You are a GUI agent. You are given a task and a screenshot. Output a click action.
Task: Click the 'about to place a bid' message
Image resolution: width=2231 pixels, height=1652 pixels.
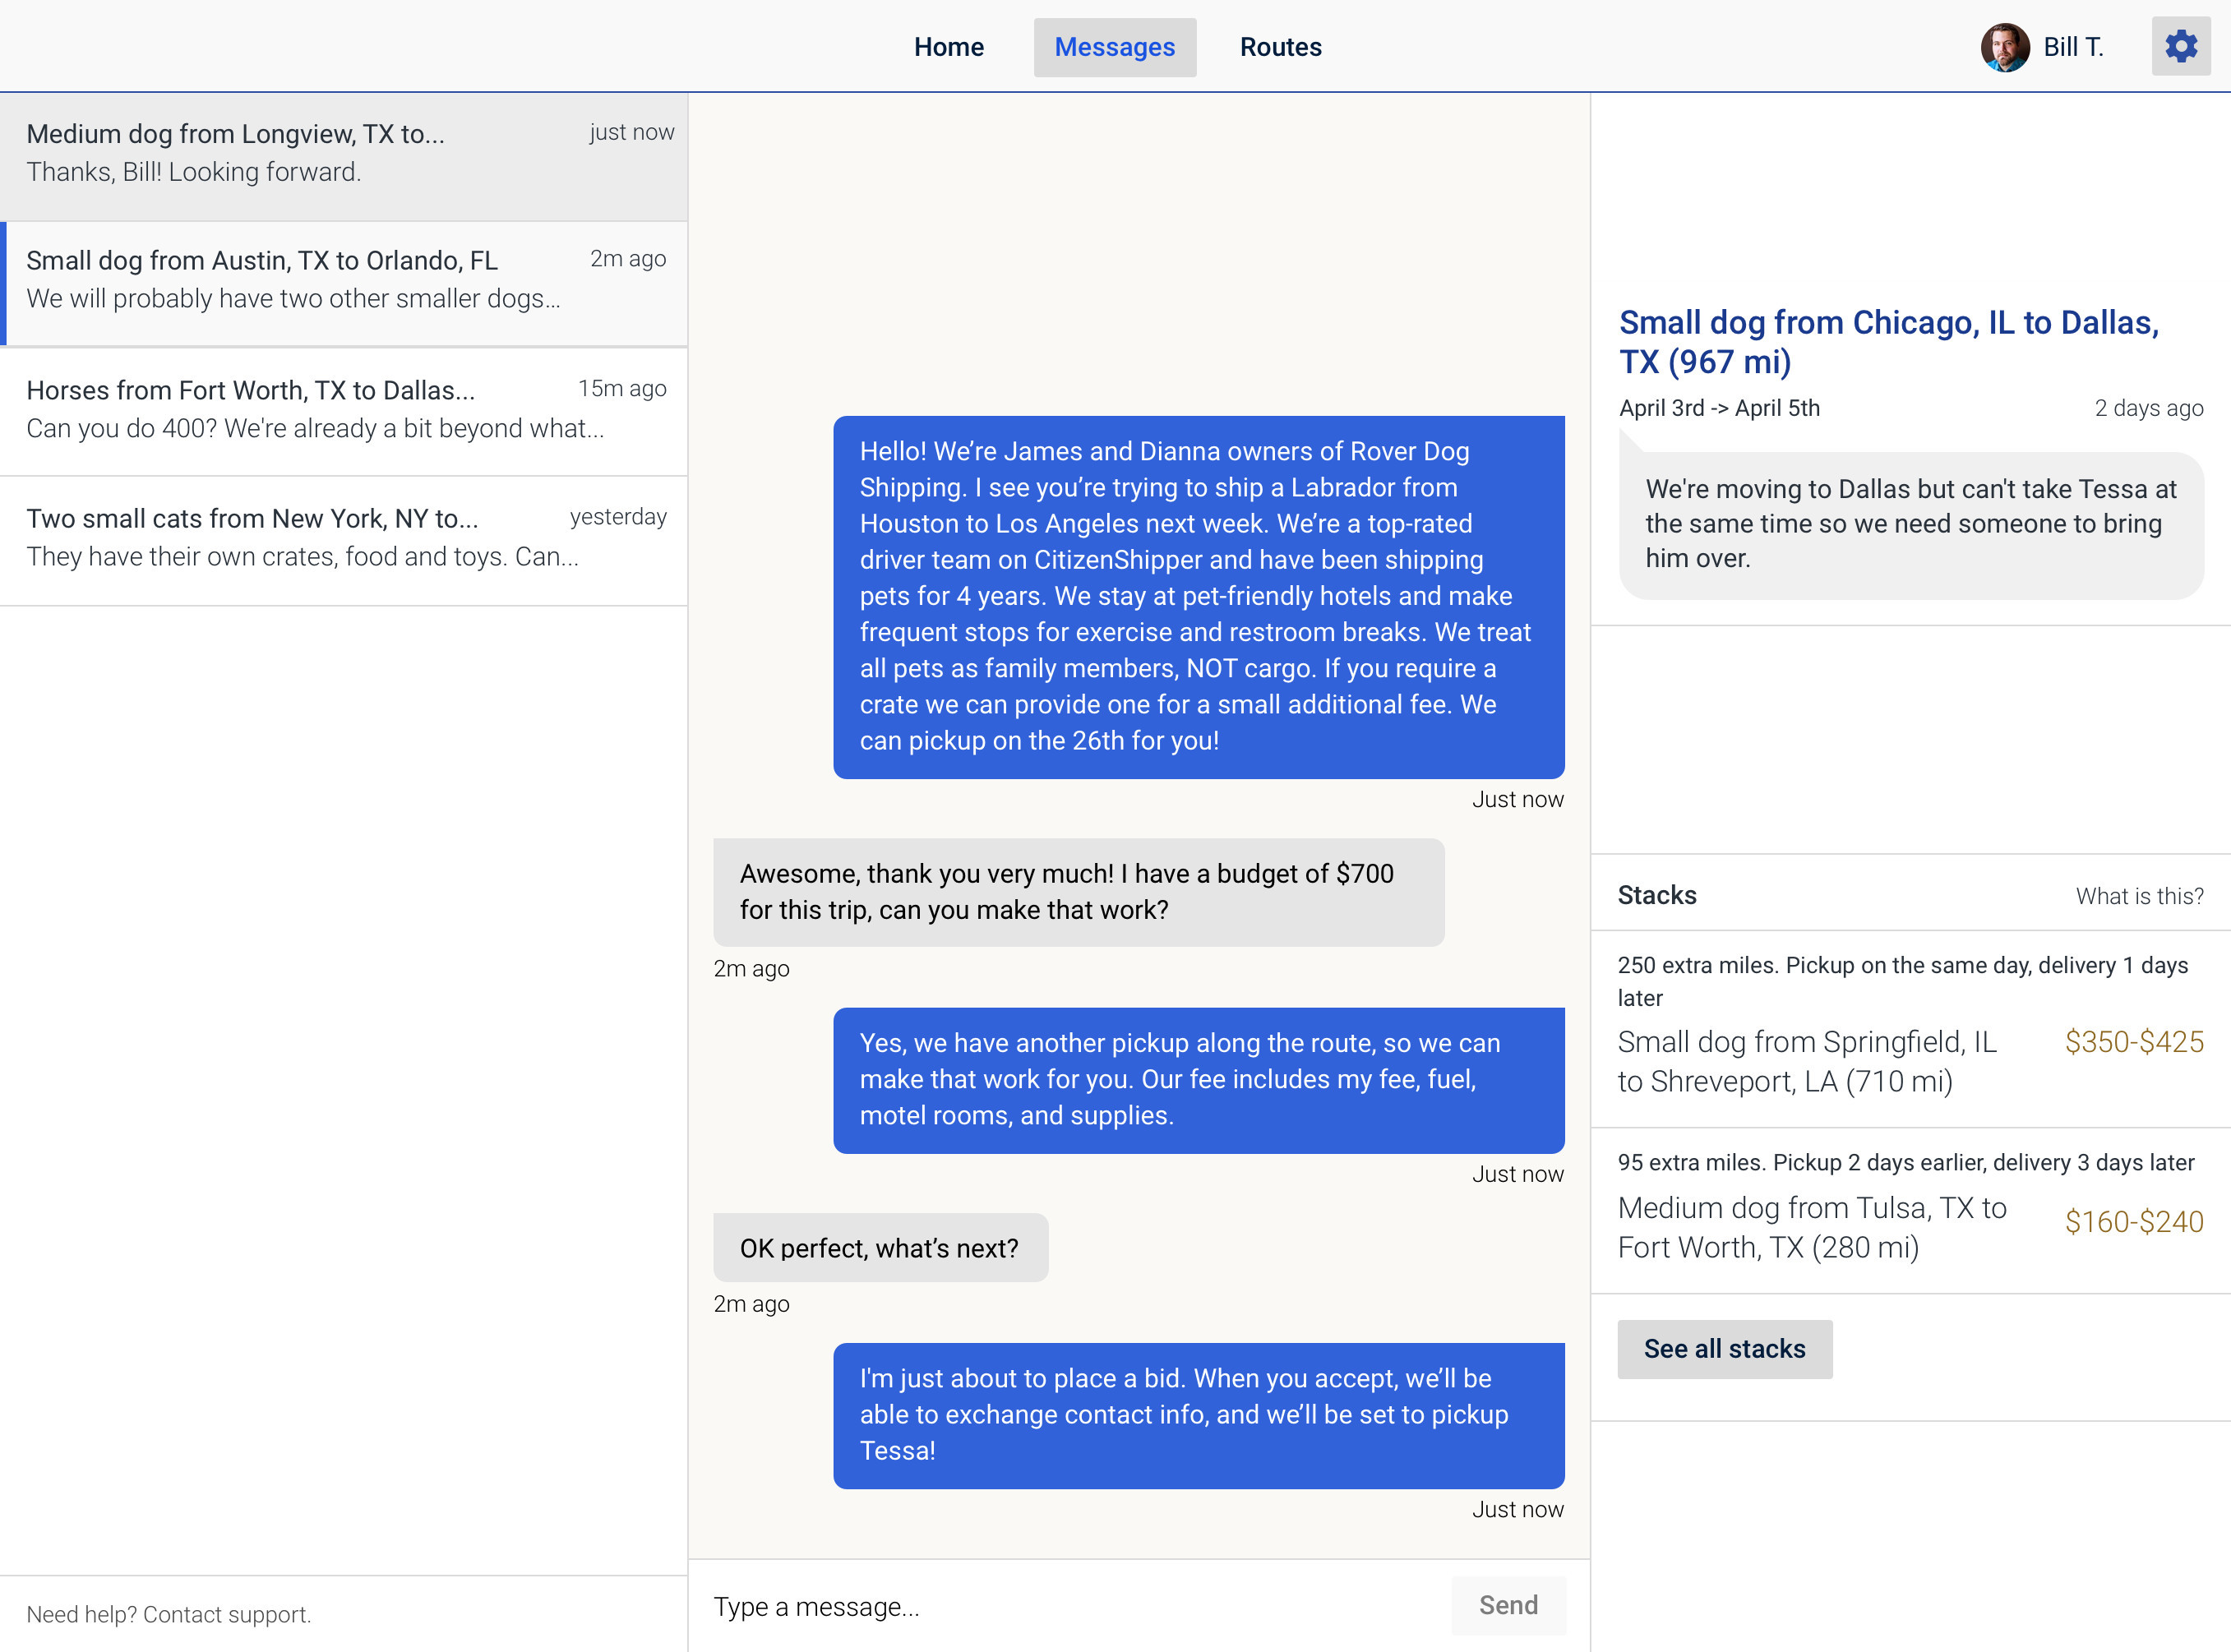click(x=1198, y=1415)
